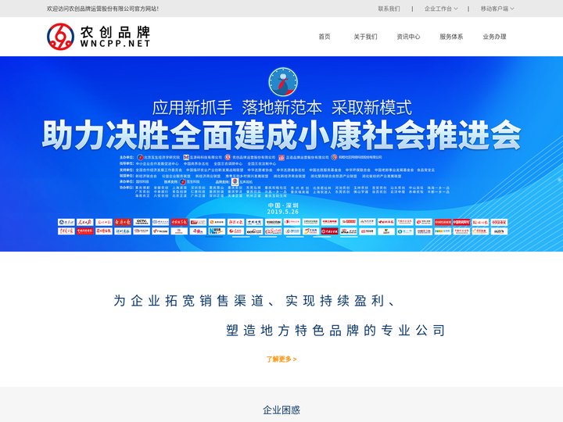The width and height of the screenshot is (563, 422).
Task: Open the 关于我们 nav item
Action: pos(365,37)
